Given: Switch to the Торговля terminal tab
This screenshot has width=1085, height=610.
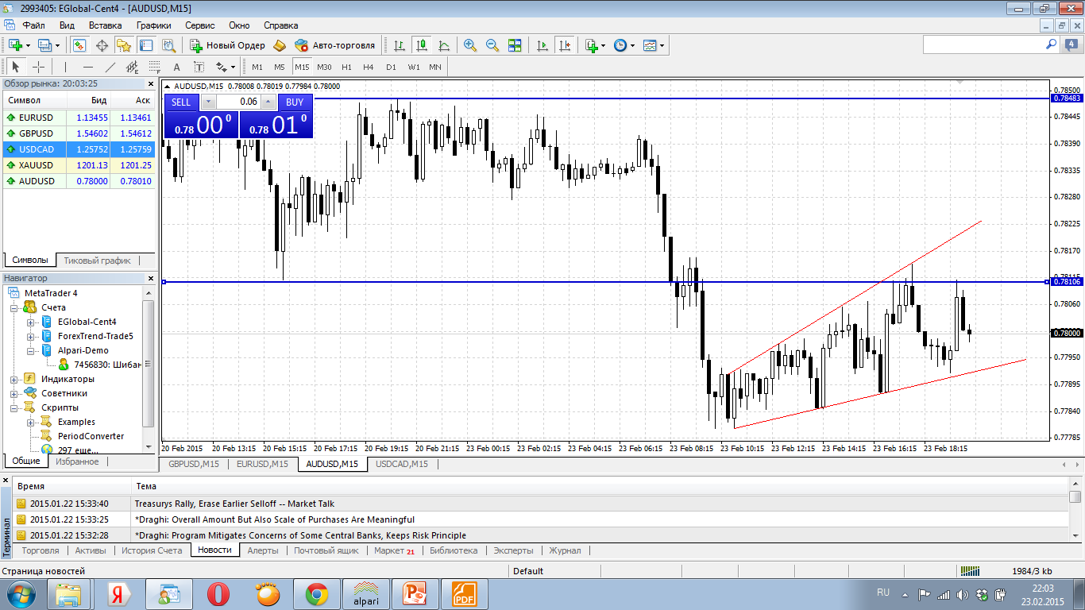Looking at the screenshot, I should coord(41,550).
